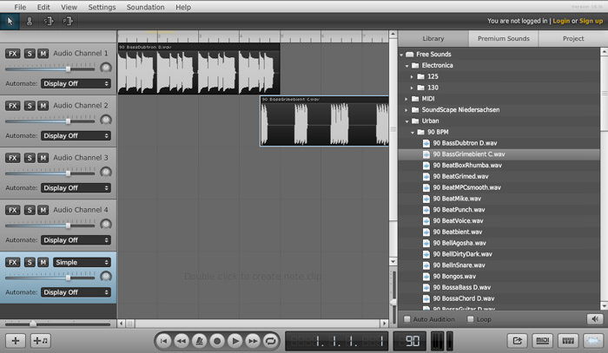The height and width of the screenshot is (353, 608).
Task: Fast forward the playback position
Action: 253,341
